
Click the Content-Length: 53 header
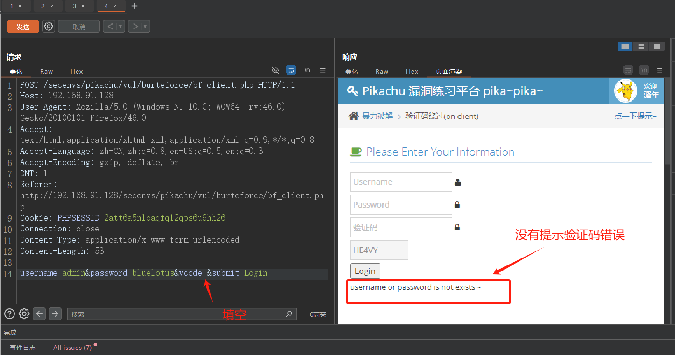pyautogui.click(x=62, y=251)
